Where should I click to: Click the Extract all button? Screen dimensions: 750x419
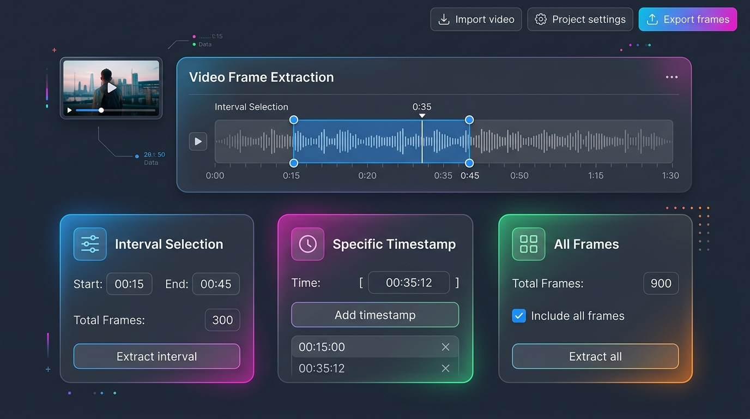point(595,356)
